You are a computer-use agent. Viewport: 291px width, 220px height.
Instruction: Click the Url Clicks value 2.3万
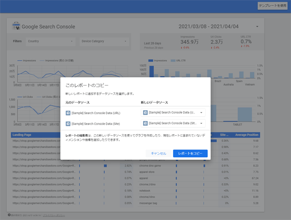[216, 42]
